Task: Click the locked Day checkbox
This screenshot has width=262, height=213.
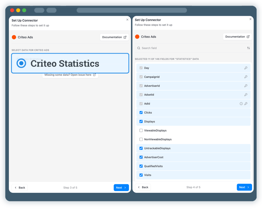Action: point(141,68)
